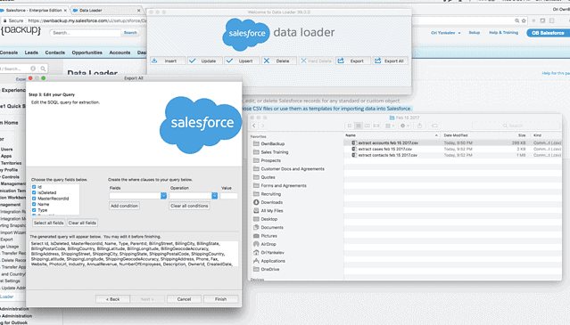This screenshot has height=325, width=570.
Task: Switch Finder to cover flow view
Action: 376,126
